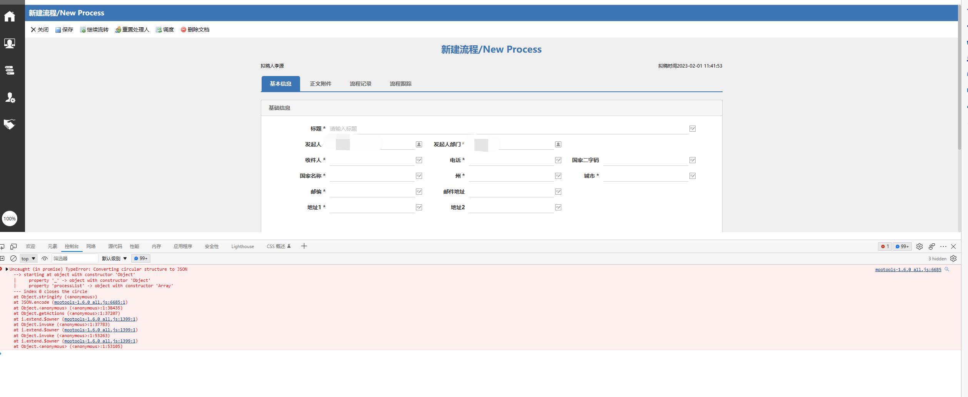Switch to the 基本信息 tab
Viewport: 968px width, 397px height.
coord(280,84)
